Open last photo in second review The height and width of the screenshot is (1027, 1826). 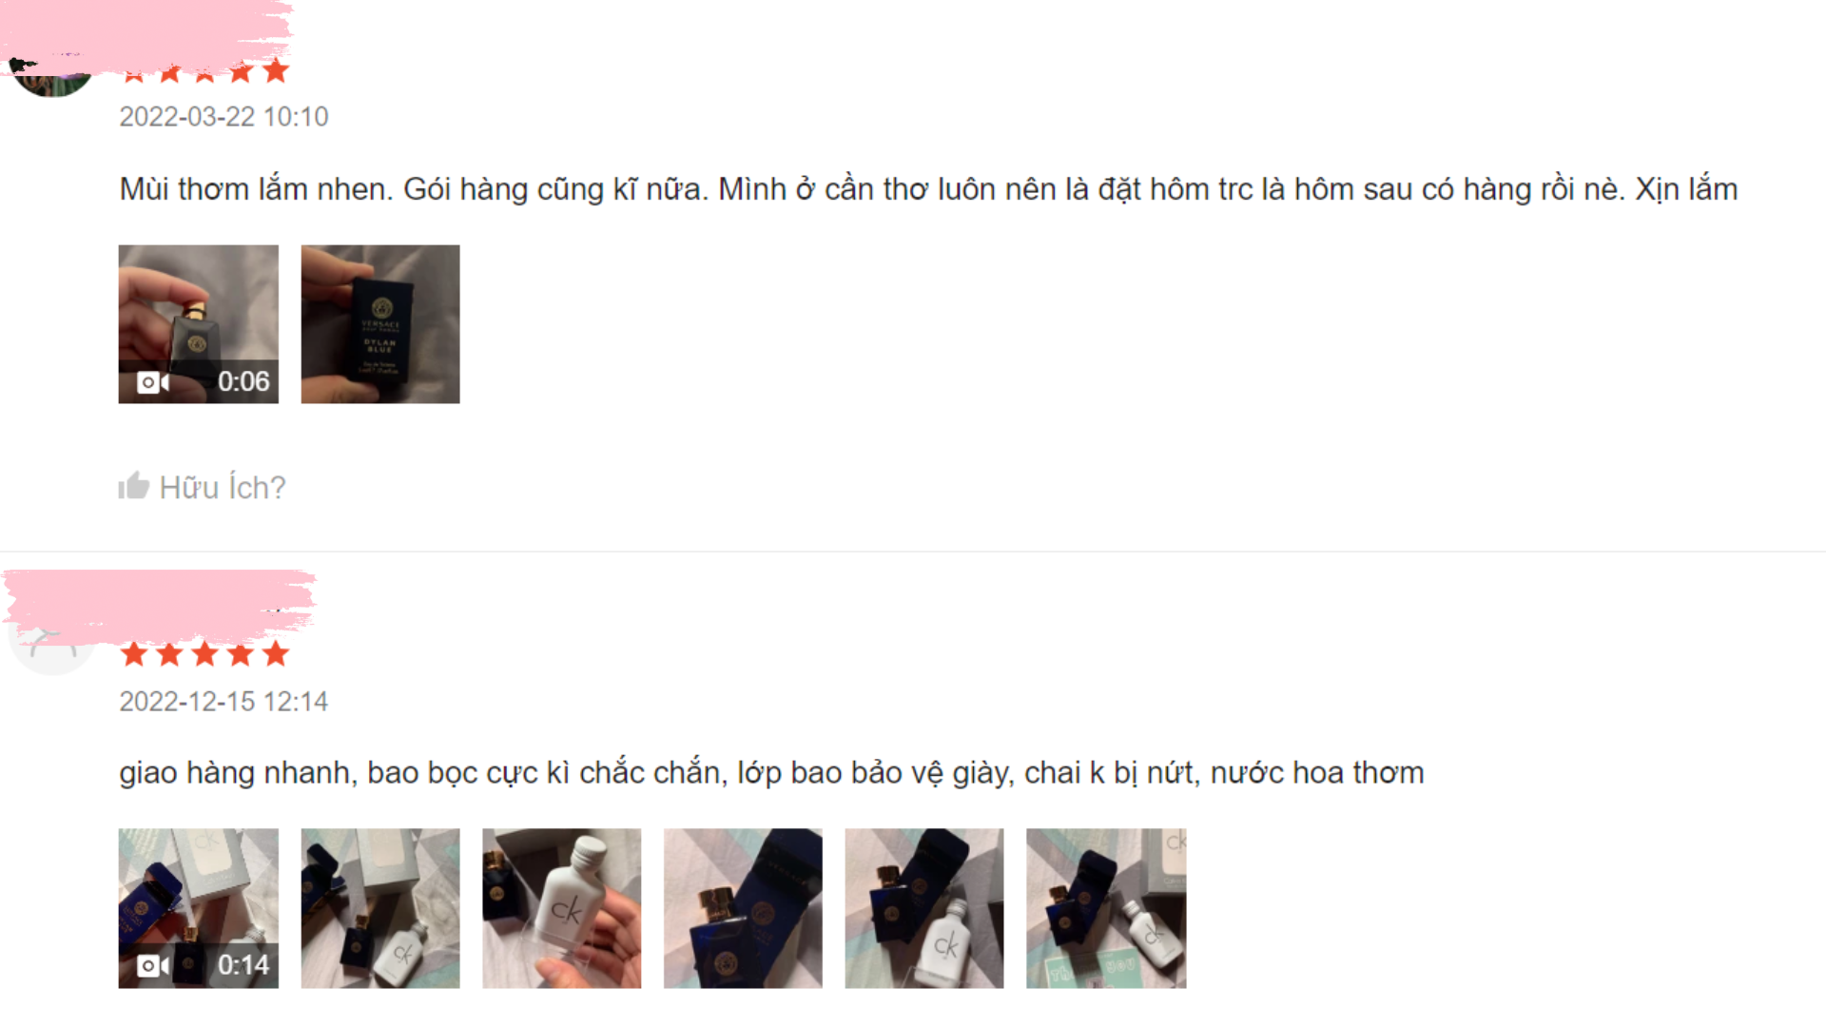tap(1106, 908)
